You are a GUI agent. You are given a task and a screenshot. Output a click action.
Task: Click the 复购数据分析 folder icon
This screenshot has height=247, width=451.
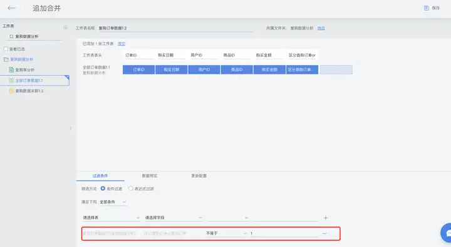pyautogui.click(x=6, y=59)
